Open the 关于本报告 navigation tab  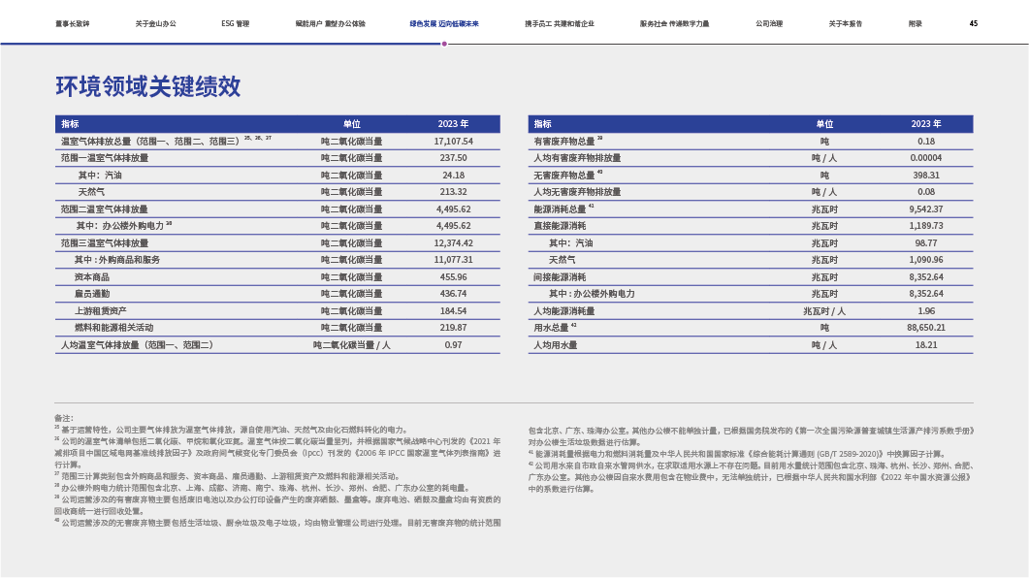[x=846, y=22]
